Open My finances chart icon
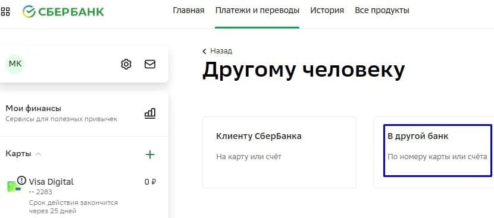Screen dimensions: 494x218 tap(150, 113)
